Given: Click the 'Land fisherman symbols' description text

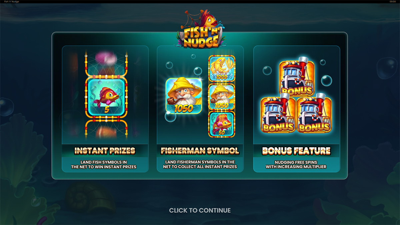Looking at the screenshot, I should pos(200,164).
